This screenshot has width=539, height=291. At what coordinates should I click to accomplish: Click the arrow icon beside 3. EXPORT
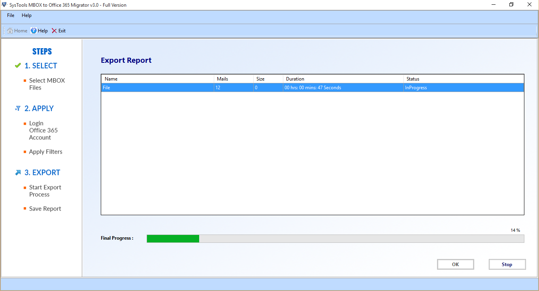18,173
